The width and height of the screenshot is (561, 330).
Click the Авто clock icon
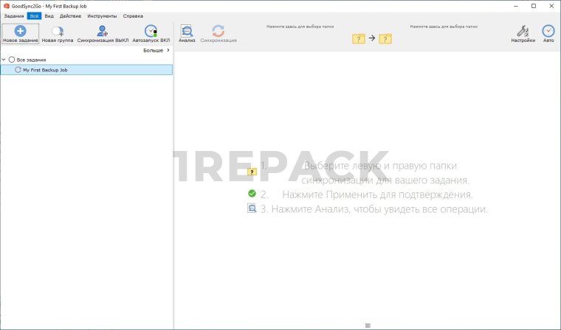click(548, 31)
